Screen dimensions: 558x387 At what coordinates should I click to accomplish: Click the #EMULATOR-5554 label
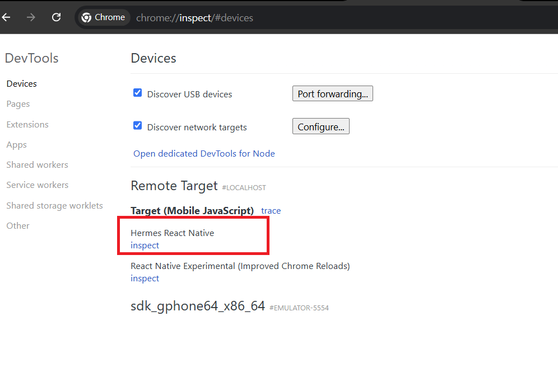pyautogui.click(x=299, y=308)
